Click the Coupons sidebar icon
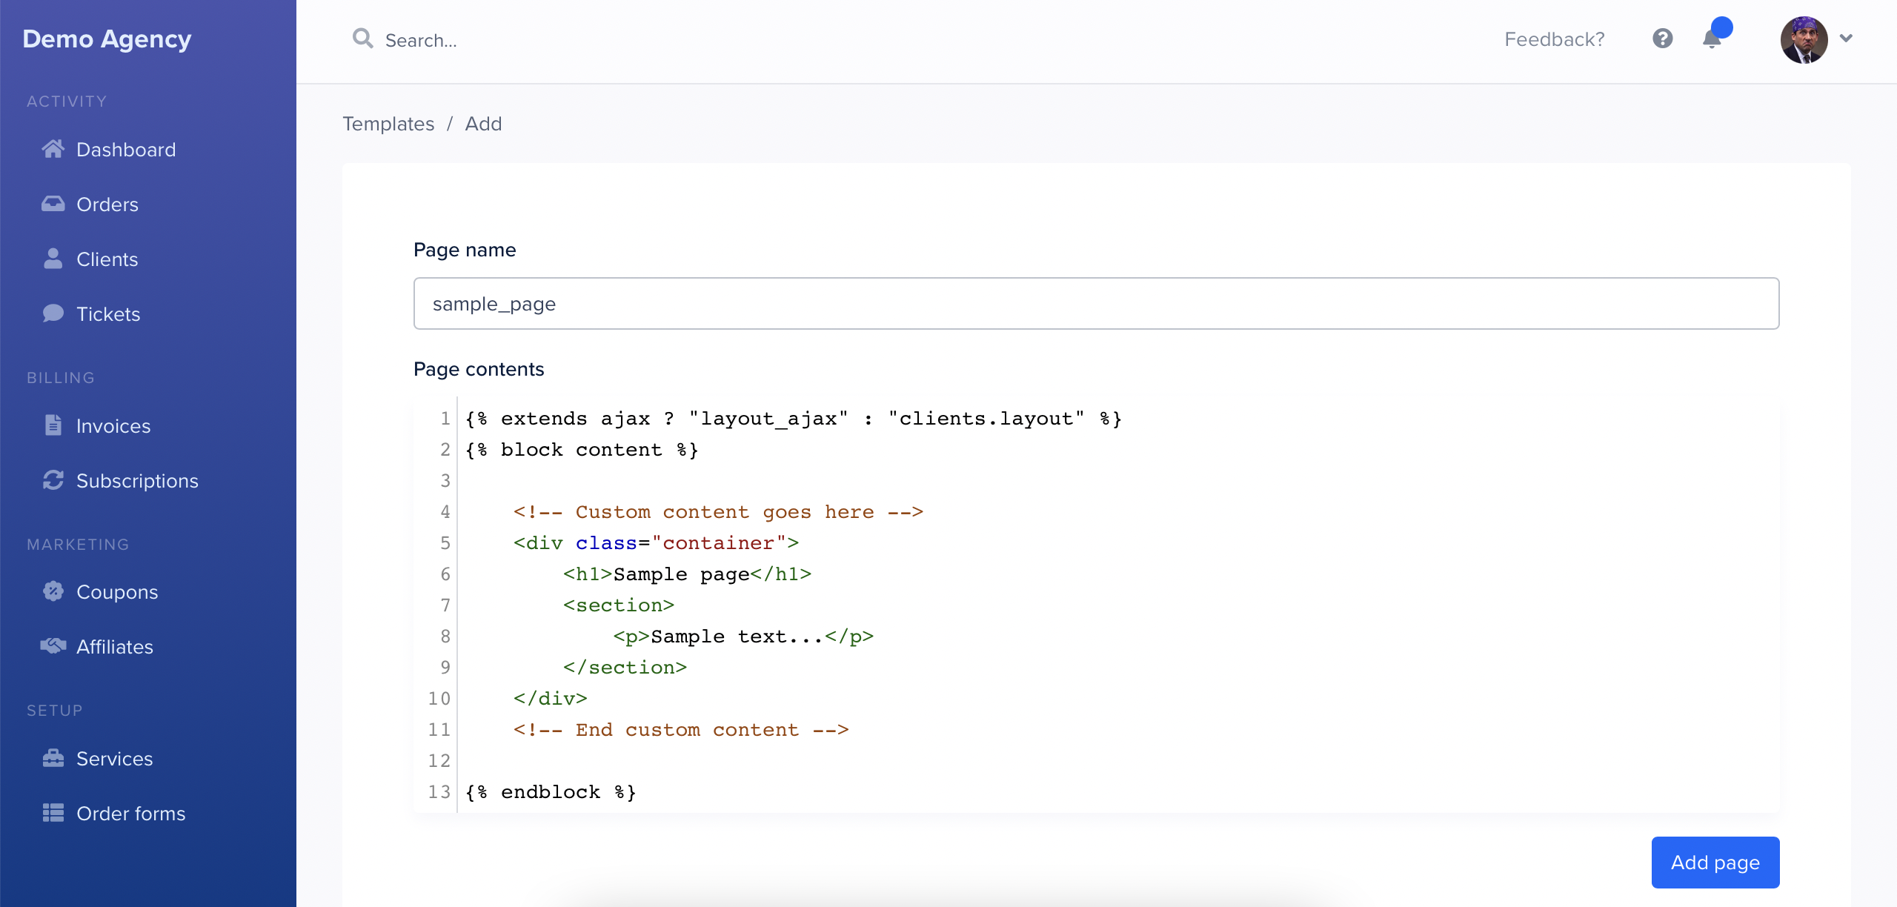This screenshot has width=1897, height=907. (x=54, y=590)
